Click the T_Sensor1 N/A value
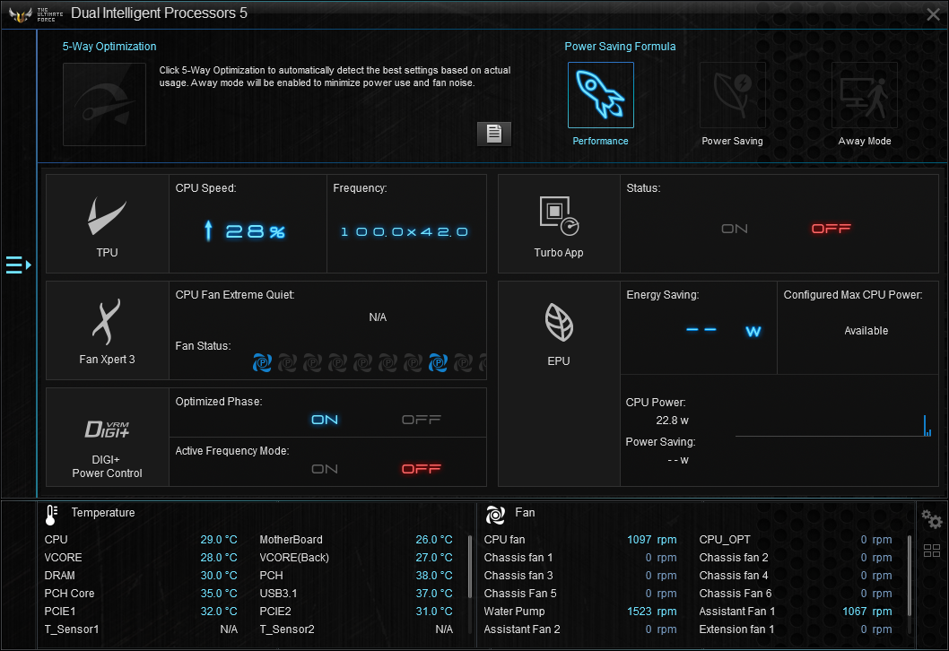 (x=229, y=629)
